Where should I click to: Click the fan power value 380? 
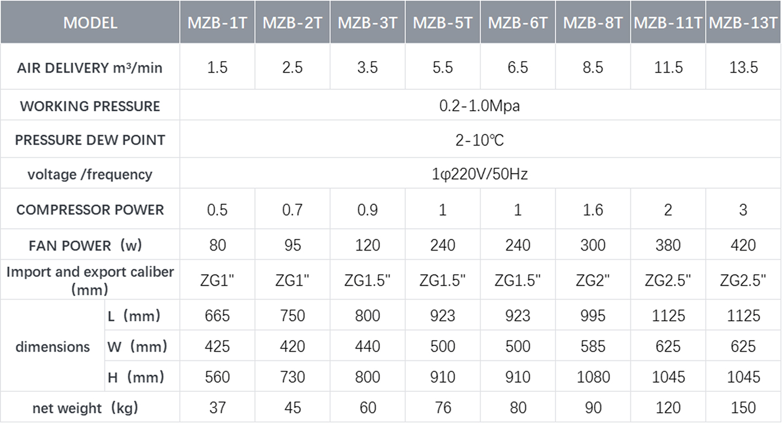click(x=668, y=245)
